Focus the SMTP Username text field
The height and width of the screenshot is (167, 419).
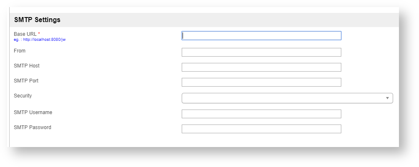point(261,114)
